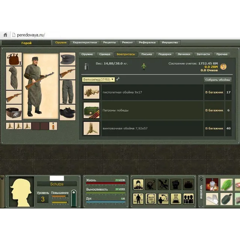The width and height of the screenshot is (240, 240).
Task: Switch to the Рецепты tab
Action: click(109, 42)
